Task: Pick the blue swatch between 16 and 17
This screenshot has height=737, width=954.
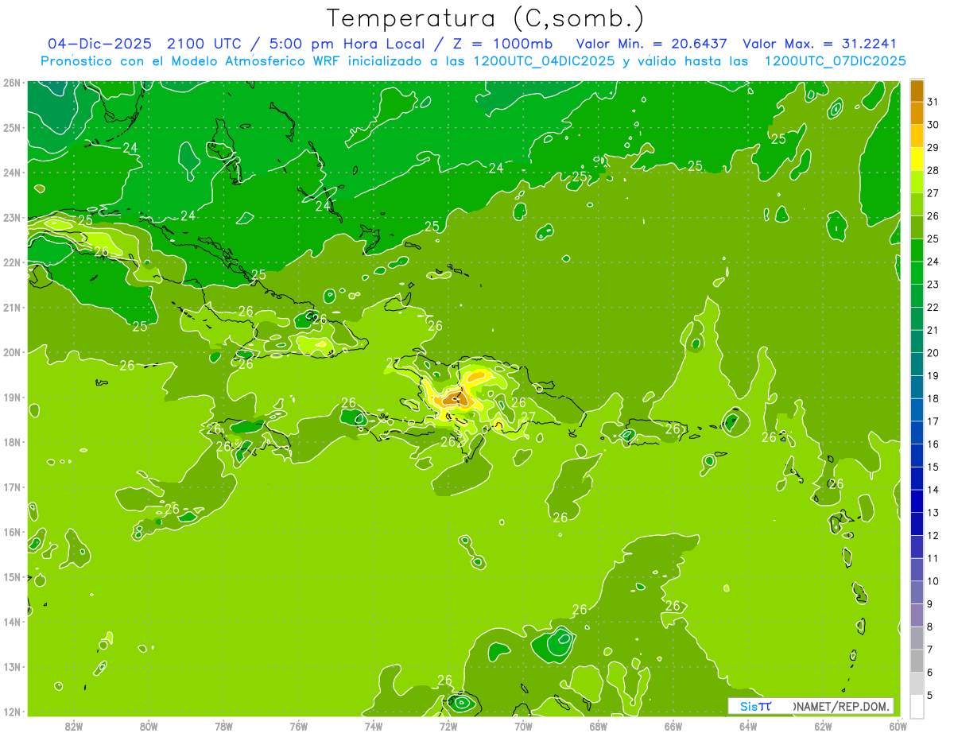Action: (917, 433)
